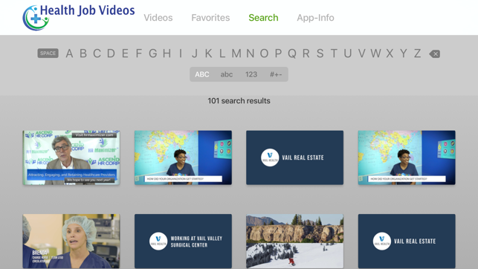Viewport: 478px width, 269px height.
Task: Select letter J on the keyboard
Action: coord(195,54)
